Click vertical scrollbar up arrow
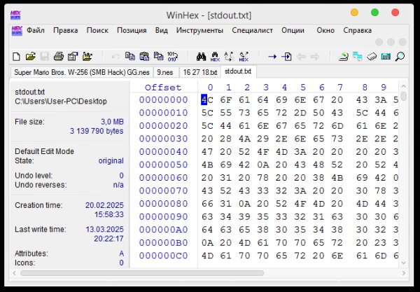Image resolution: width=420 pixels, height=292 pixels. click(x=403, y=87)
